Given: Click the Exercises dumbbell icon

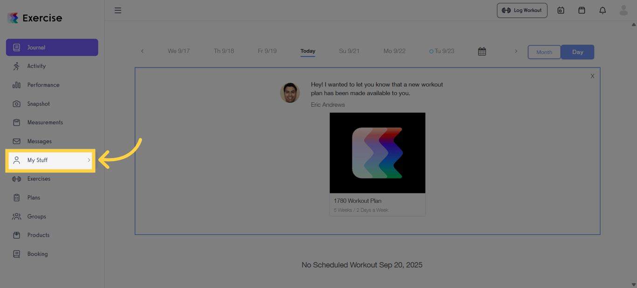Looking at the screenshot, I should tap(17, 178).
